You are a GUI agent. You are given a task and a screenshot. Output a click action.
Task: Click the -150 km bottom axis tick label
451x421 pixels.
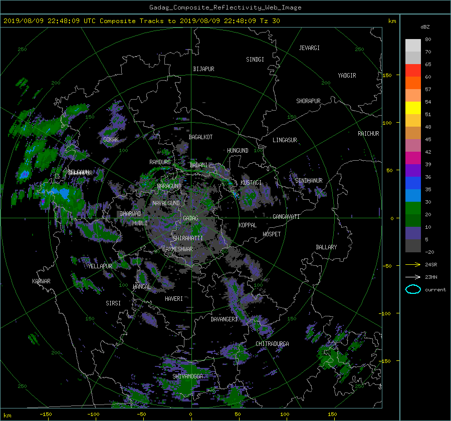(46, 414)
